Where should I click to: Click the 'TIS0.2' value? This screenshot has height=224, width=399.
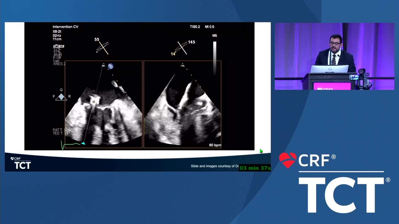pos(195,27)
